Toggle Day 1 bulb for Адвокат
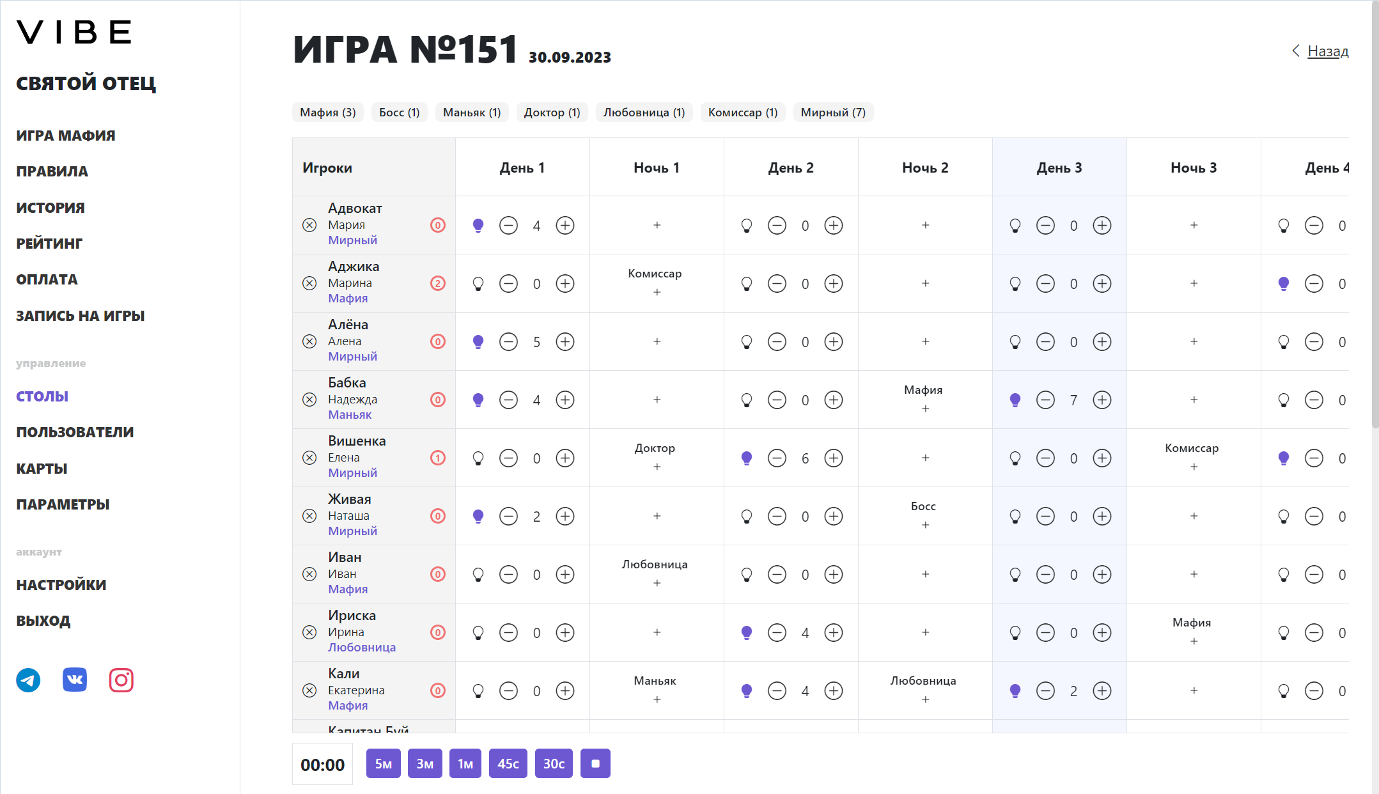The width and height of the screenshot is (1379, 794). pyautogui.click(x=478, y=225)
